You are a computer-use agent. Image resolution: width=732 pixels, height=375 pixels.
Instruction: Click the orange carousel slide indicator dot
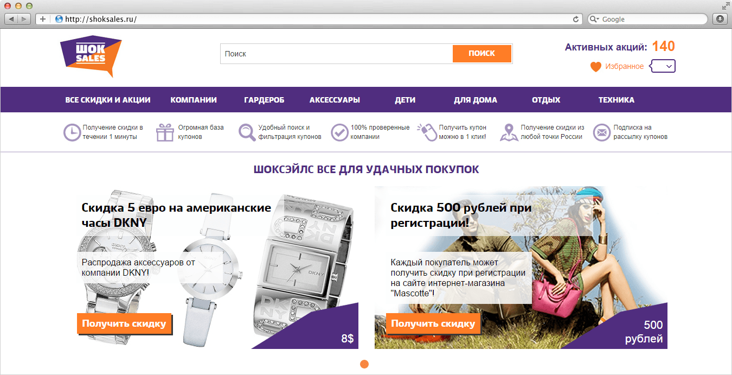click(x=364, y=364)
